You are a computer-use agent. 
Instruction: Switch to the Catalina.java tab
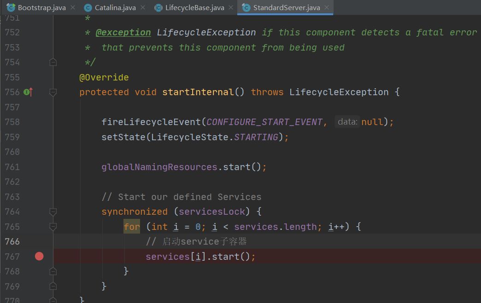click(115, 8)
